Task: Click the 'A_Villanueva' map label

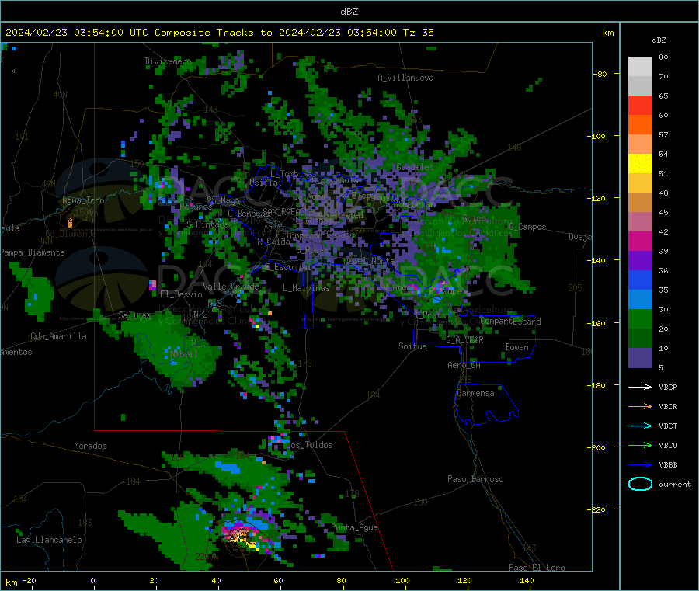Action: tap(405, 78)
